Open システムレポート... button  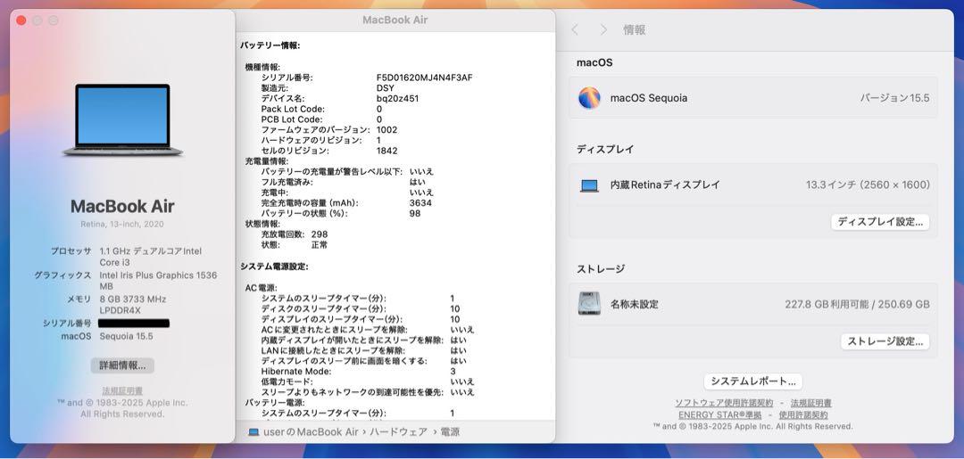(753, 381)
